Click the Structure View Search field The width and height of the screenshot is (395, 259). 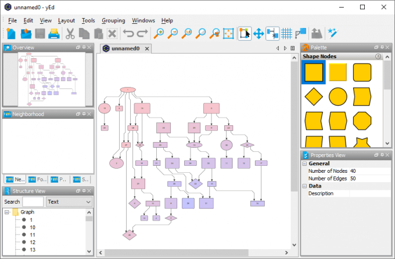point(33,202)
